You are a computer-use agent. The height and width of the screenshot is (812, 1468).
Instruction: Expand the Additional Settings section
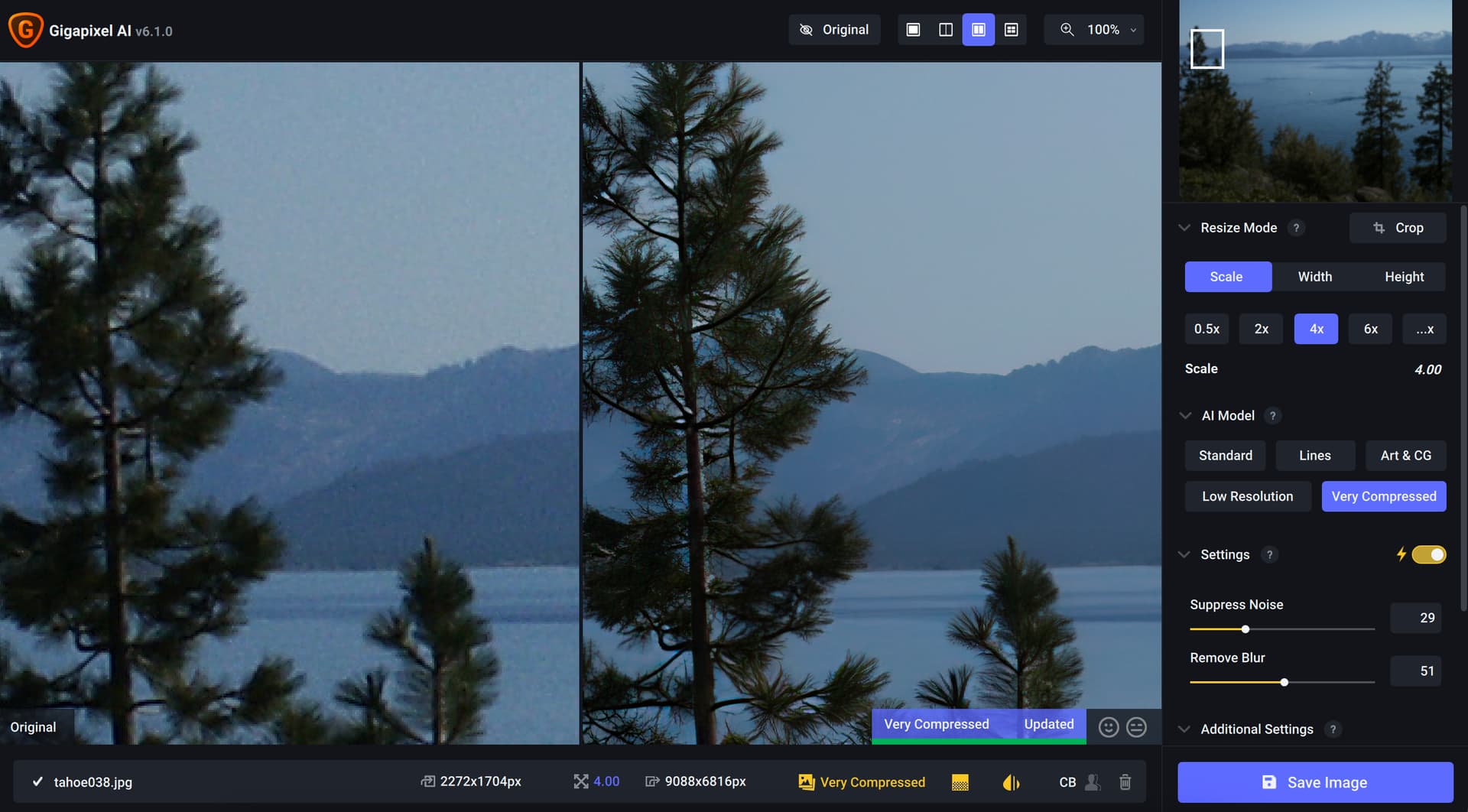pyautogui.click(x=1184, y=729)
